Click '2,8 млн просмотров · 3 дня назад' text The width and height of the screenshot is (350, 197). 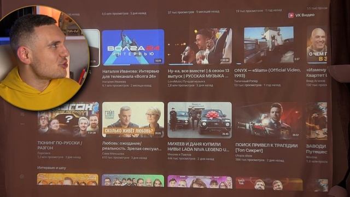click(190, 85)
